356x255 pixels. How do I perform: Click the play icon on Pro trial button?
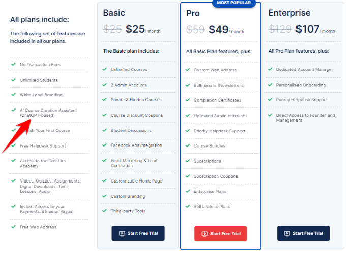(205, 234)
